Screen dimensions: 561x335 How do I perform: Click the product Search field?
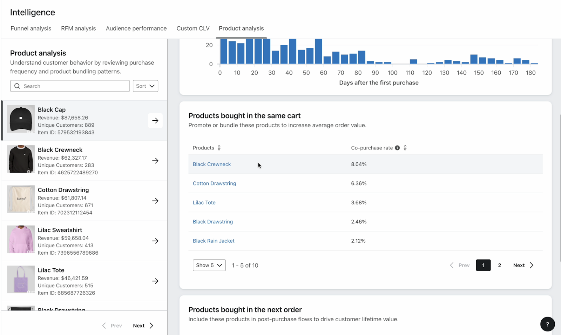click(x=70, y=86)
